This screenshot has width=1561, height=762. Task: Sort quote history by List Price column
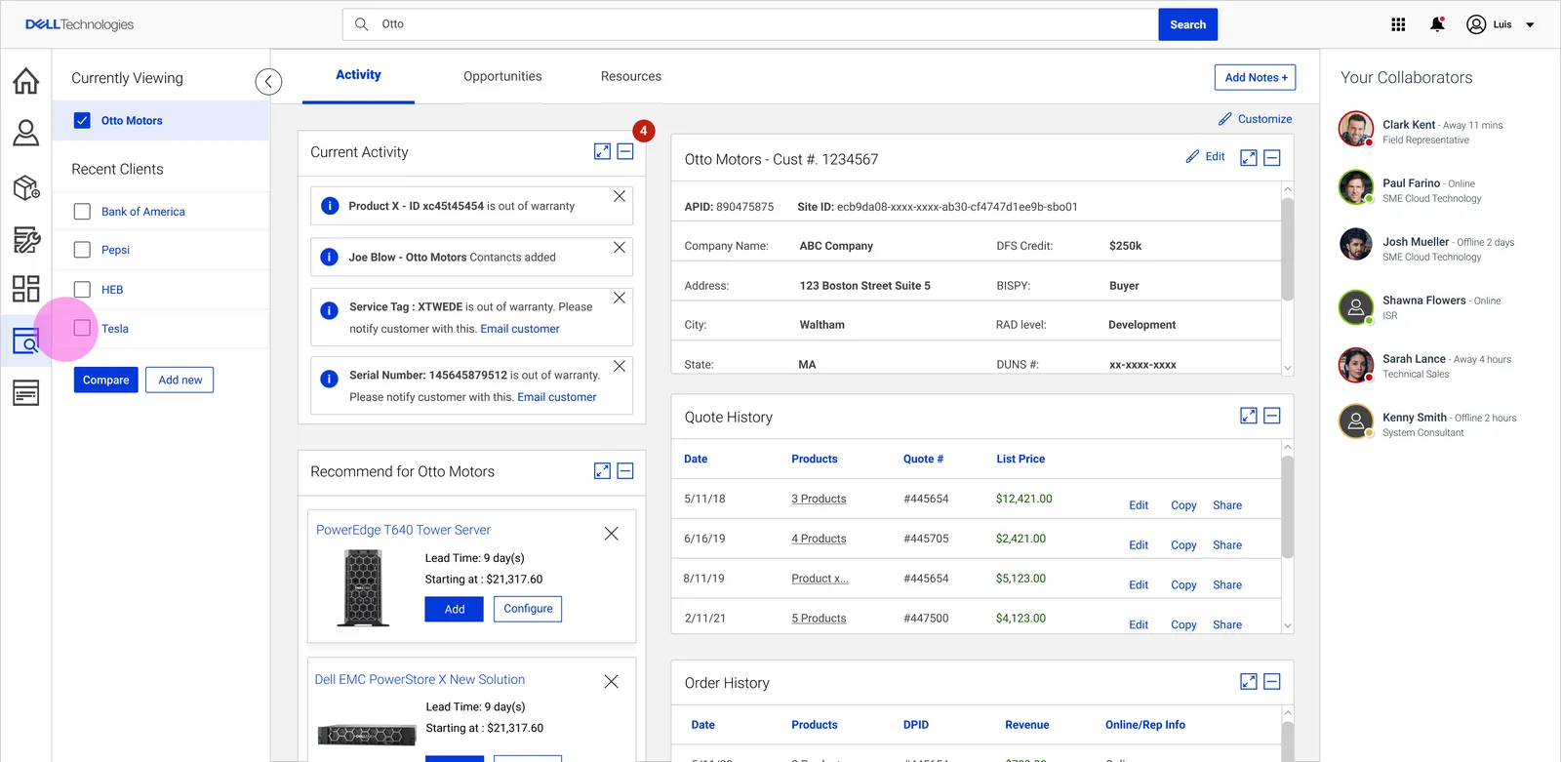click(1021, 459)
